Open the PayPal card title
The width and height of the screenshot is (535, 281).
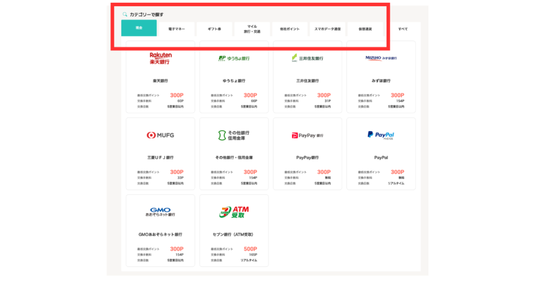tap(381, 158)
